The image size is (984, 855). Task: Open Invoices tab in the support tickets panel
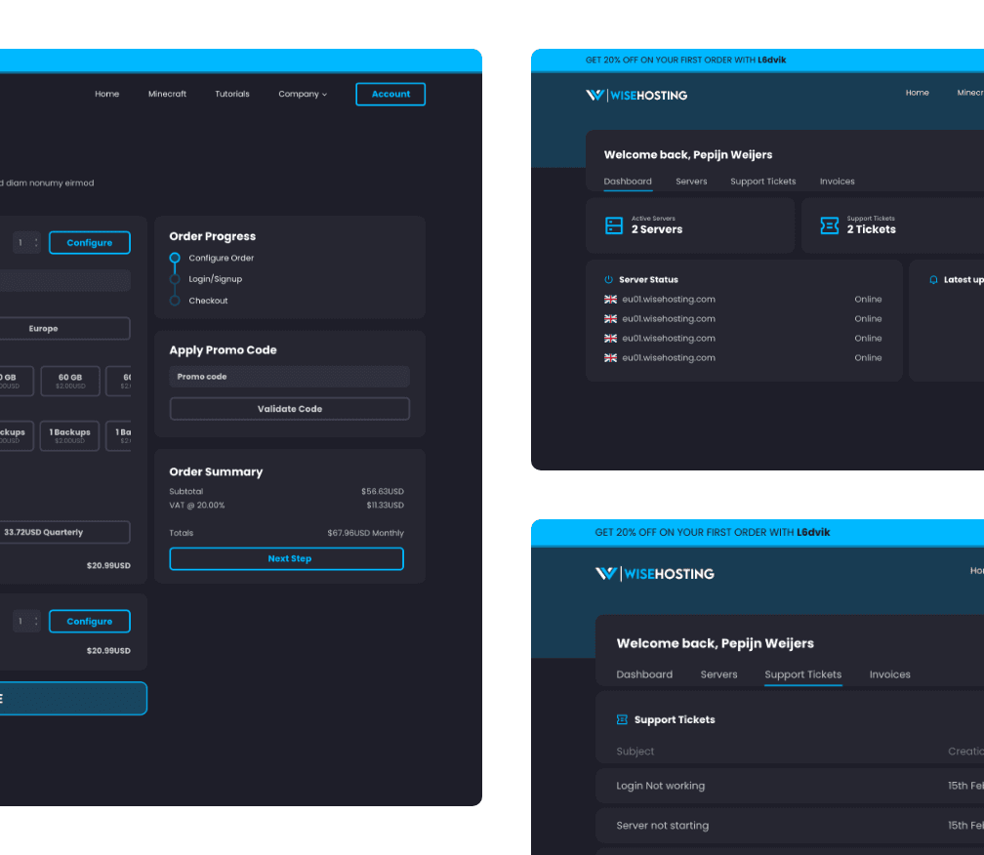[889, 674]
